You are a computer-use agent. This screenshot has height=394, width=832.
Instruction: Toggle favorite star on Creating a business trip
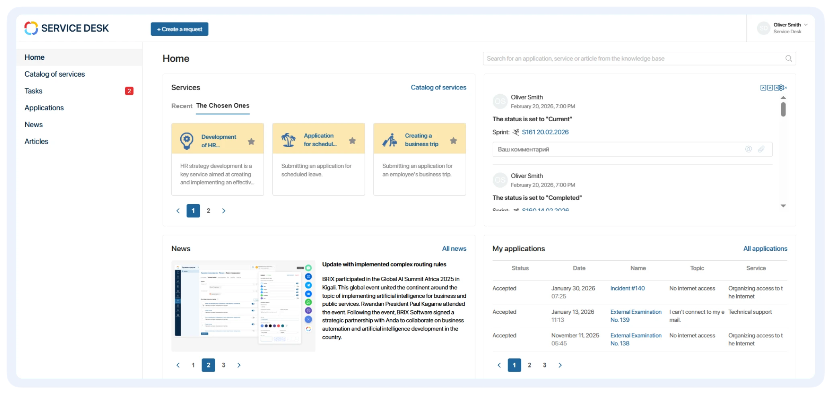453,140
